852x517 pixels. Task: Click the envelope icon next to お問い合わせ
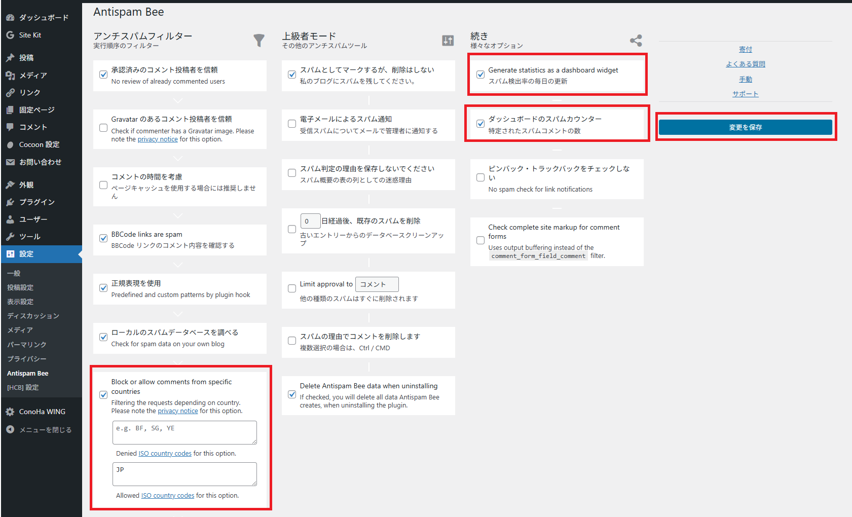tap(10, 162)
